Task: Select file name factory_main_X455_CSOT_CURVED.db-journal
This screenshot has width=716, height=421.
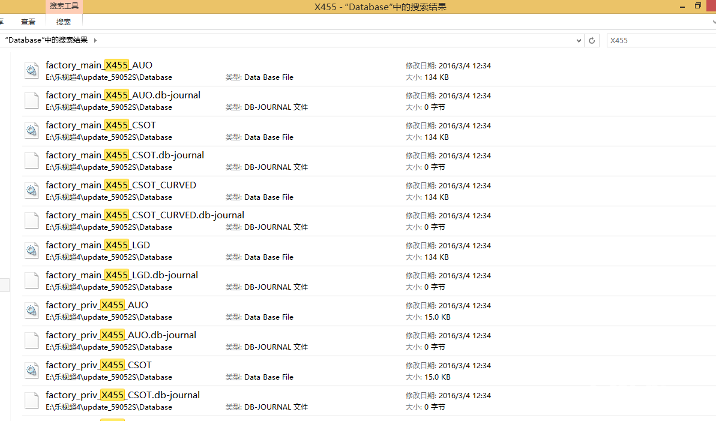Action: coord(145,215)
